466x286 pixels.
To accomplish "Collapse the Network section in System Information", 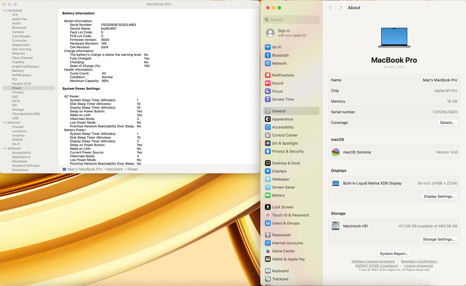I will click(x=5, y=123).
